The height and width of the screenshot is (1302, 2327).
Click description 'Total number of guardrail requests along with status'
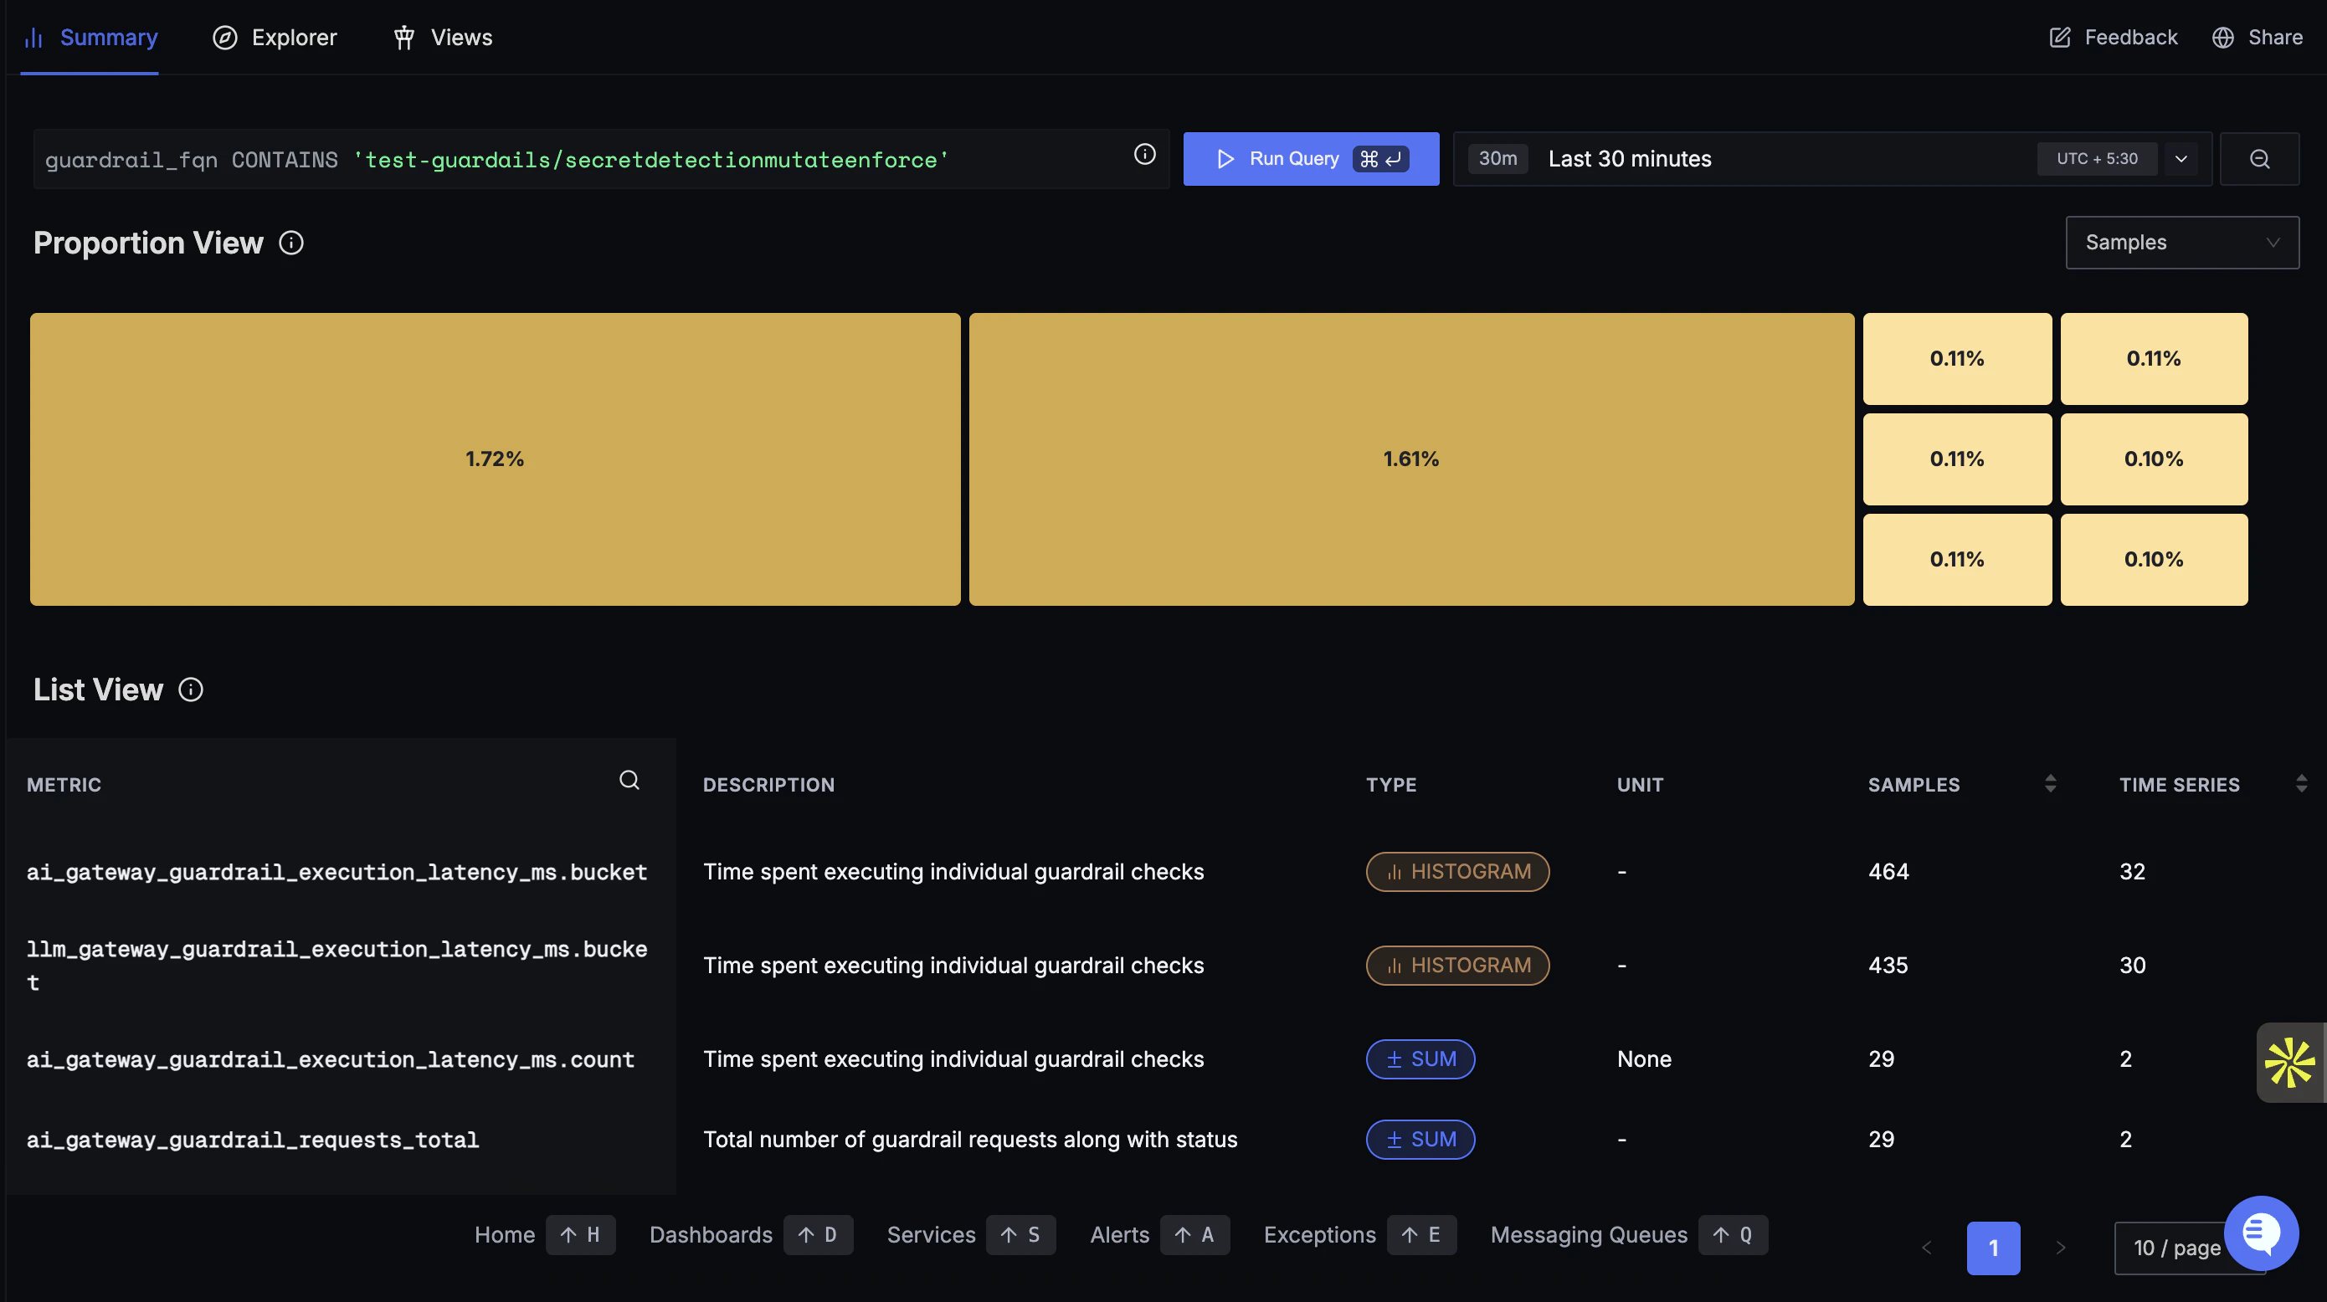pyautogui.click(x=970, y=1140)
